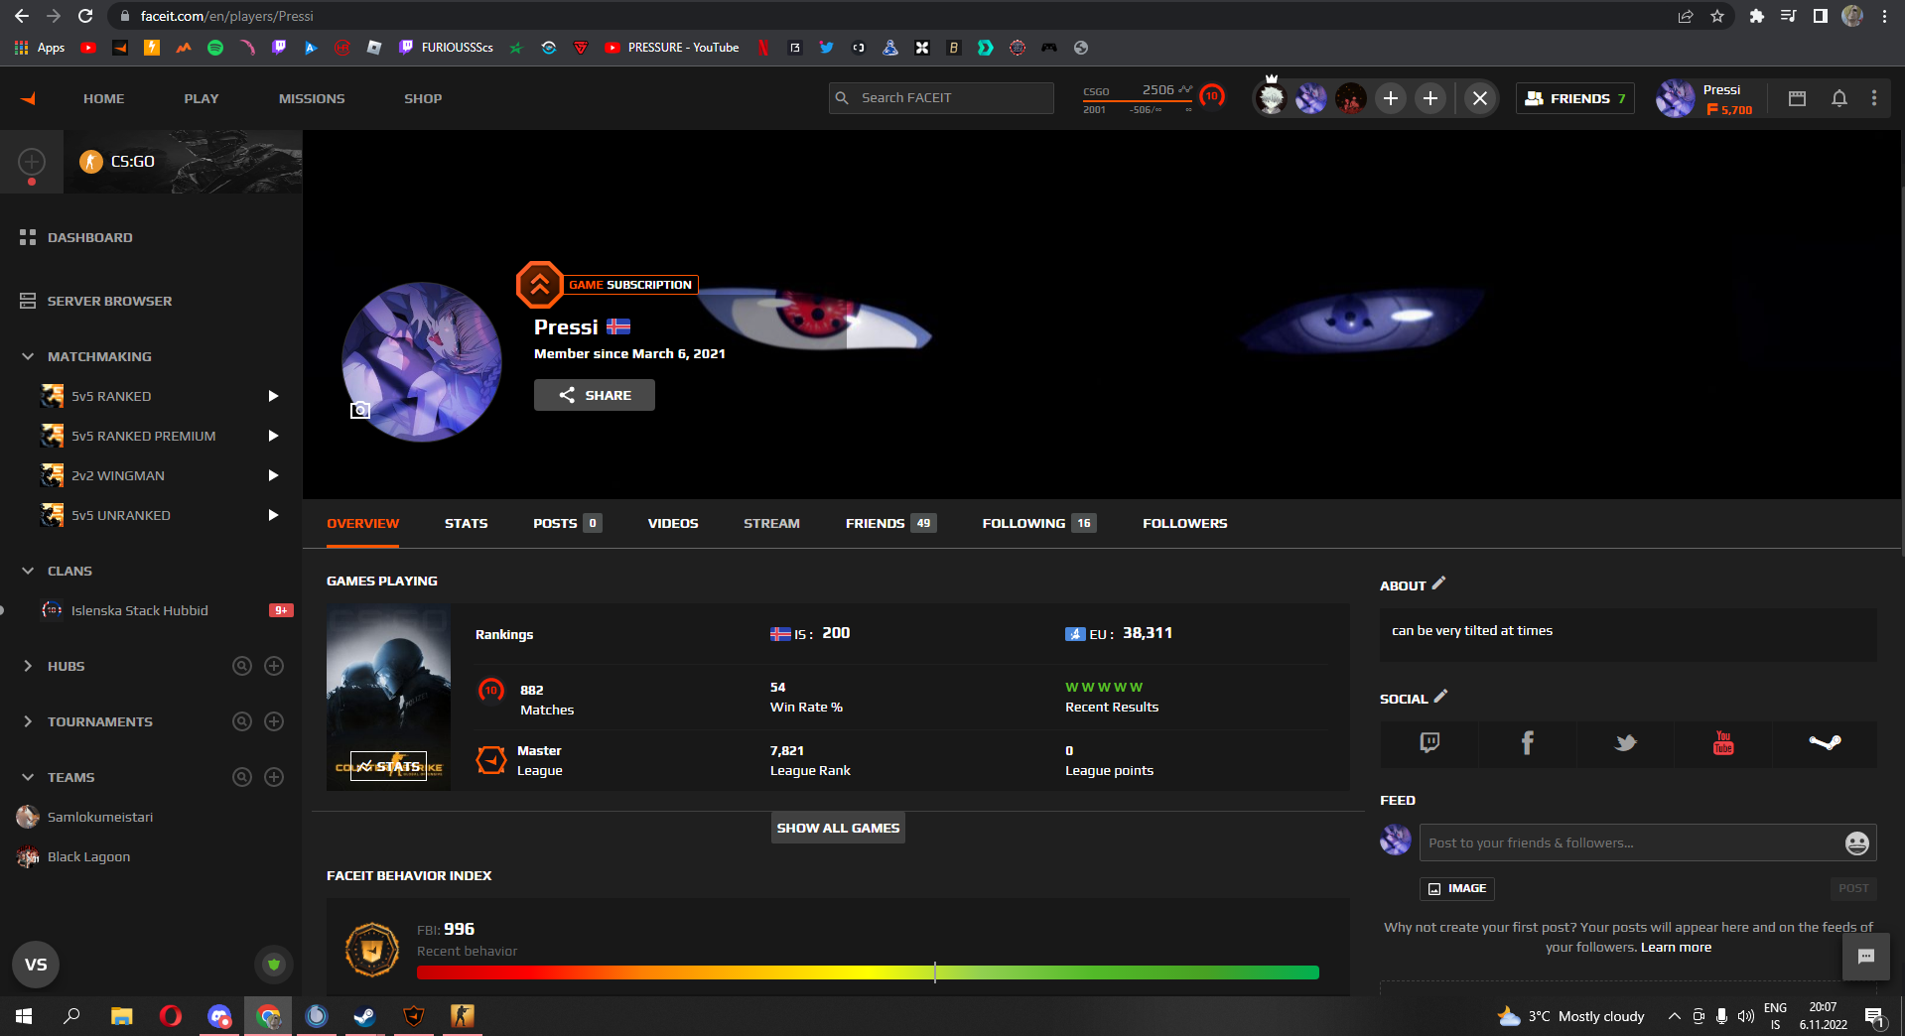
Task: Click the party leader avatar with crown
Action: pos(1271,97)
